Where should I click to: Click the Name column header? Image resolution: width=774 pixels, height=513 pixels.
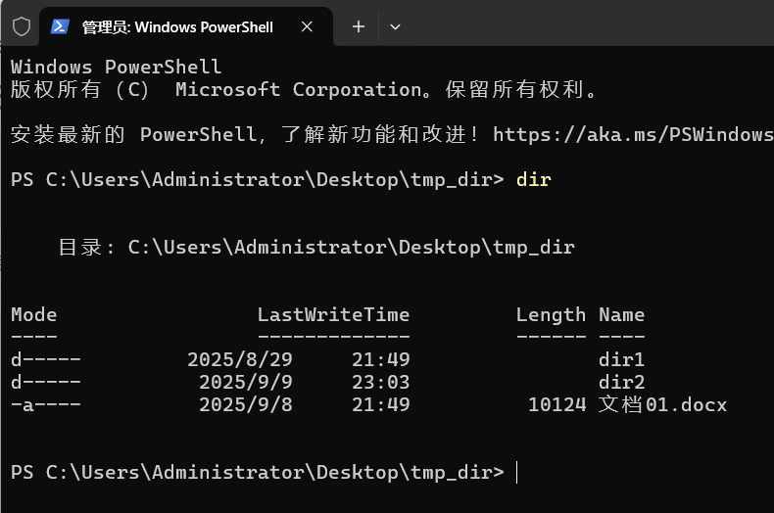[x=621, y=314]
